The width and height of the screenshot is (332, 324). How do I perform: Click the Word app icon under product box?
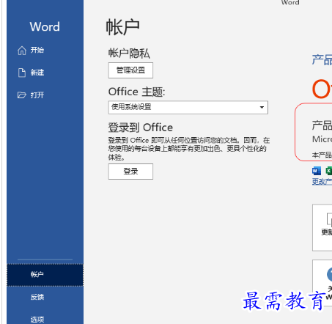[317, 171]
